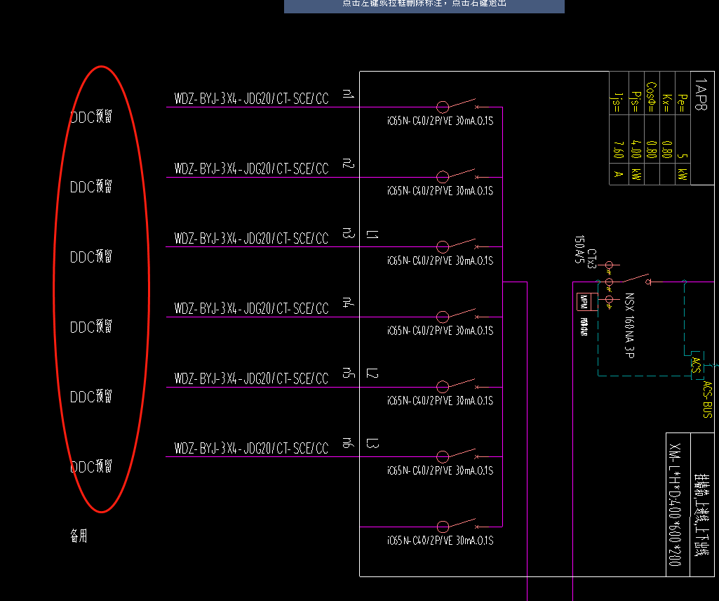Click the iC65N breaker text on circuit n4
This screenshot has width=719, height=601.
pyautogui.click(x=441, y=331)
